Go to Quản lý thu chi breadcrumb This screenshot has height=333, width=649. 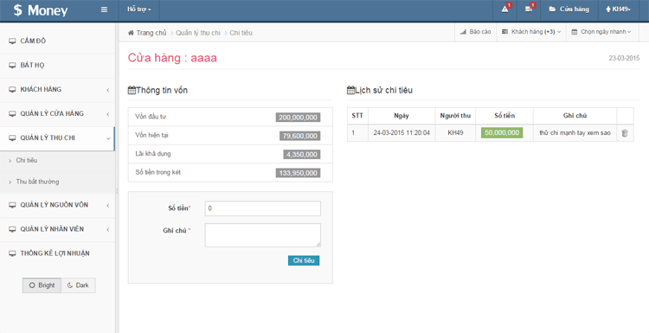pos(198,33)
